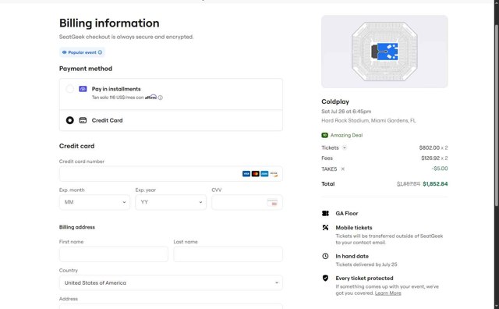Screen dimensions: 499x309
Task: Click the GA Floor ticket icon
Action: 325,213
